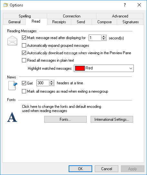This screenshot has width=147, height=175.
Task: Click the envelope icon under Reading Messages
Action: click(x=12, y=41)
